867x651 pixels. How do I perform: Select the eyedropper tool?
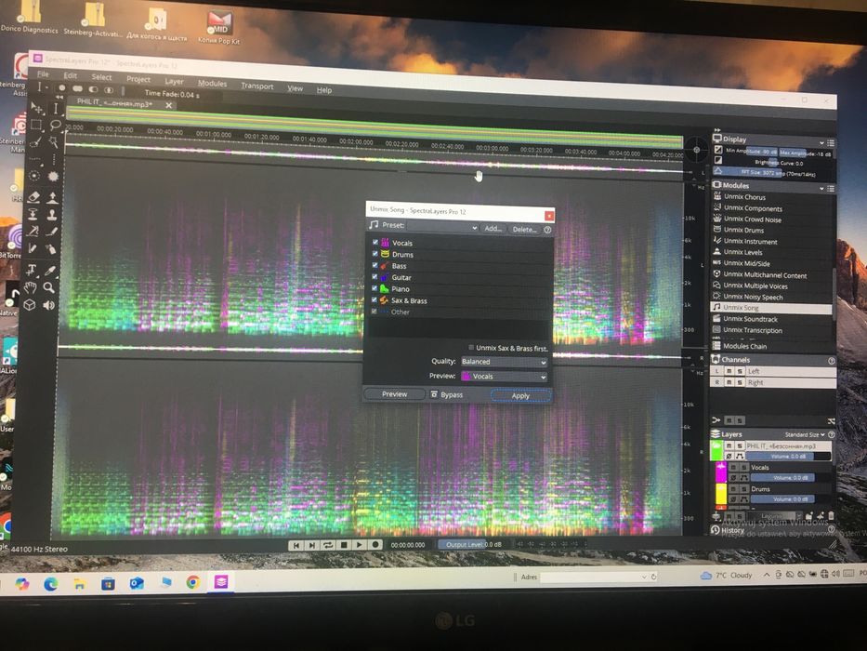(x=51, y=270)
